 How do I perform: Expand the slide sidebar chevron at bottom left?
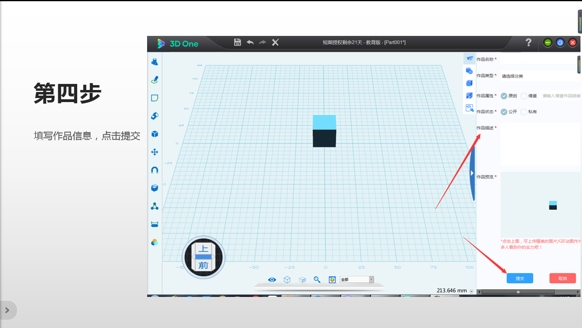click(7, 310)
